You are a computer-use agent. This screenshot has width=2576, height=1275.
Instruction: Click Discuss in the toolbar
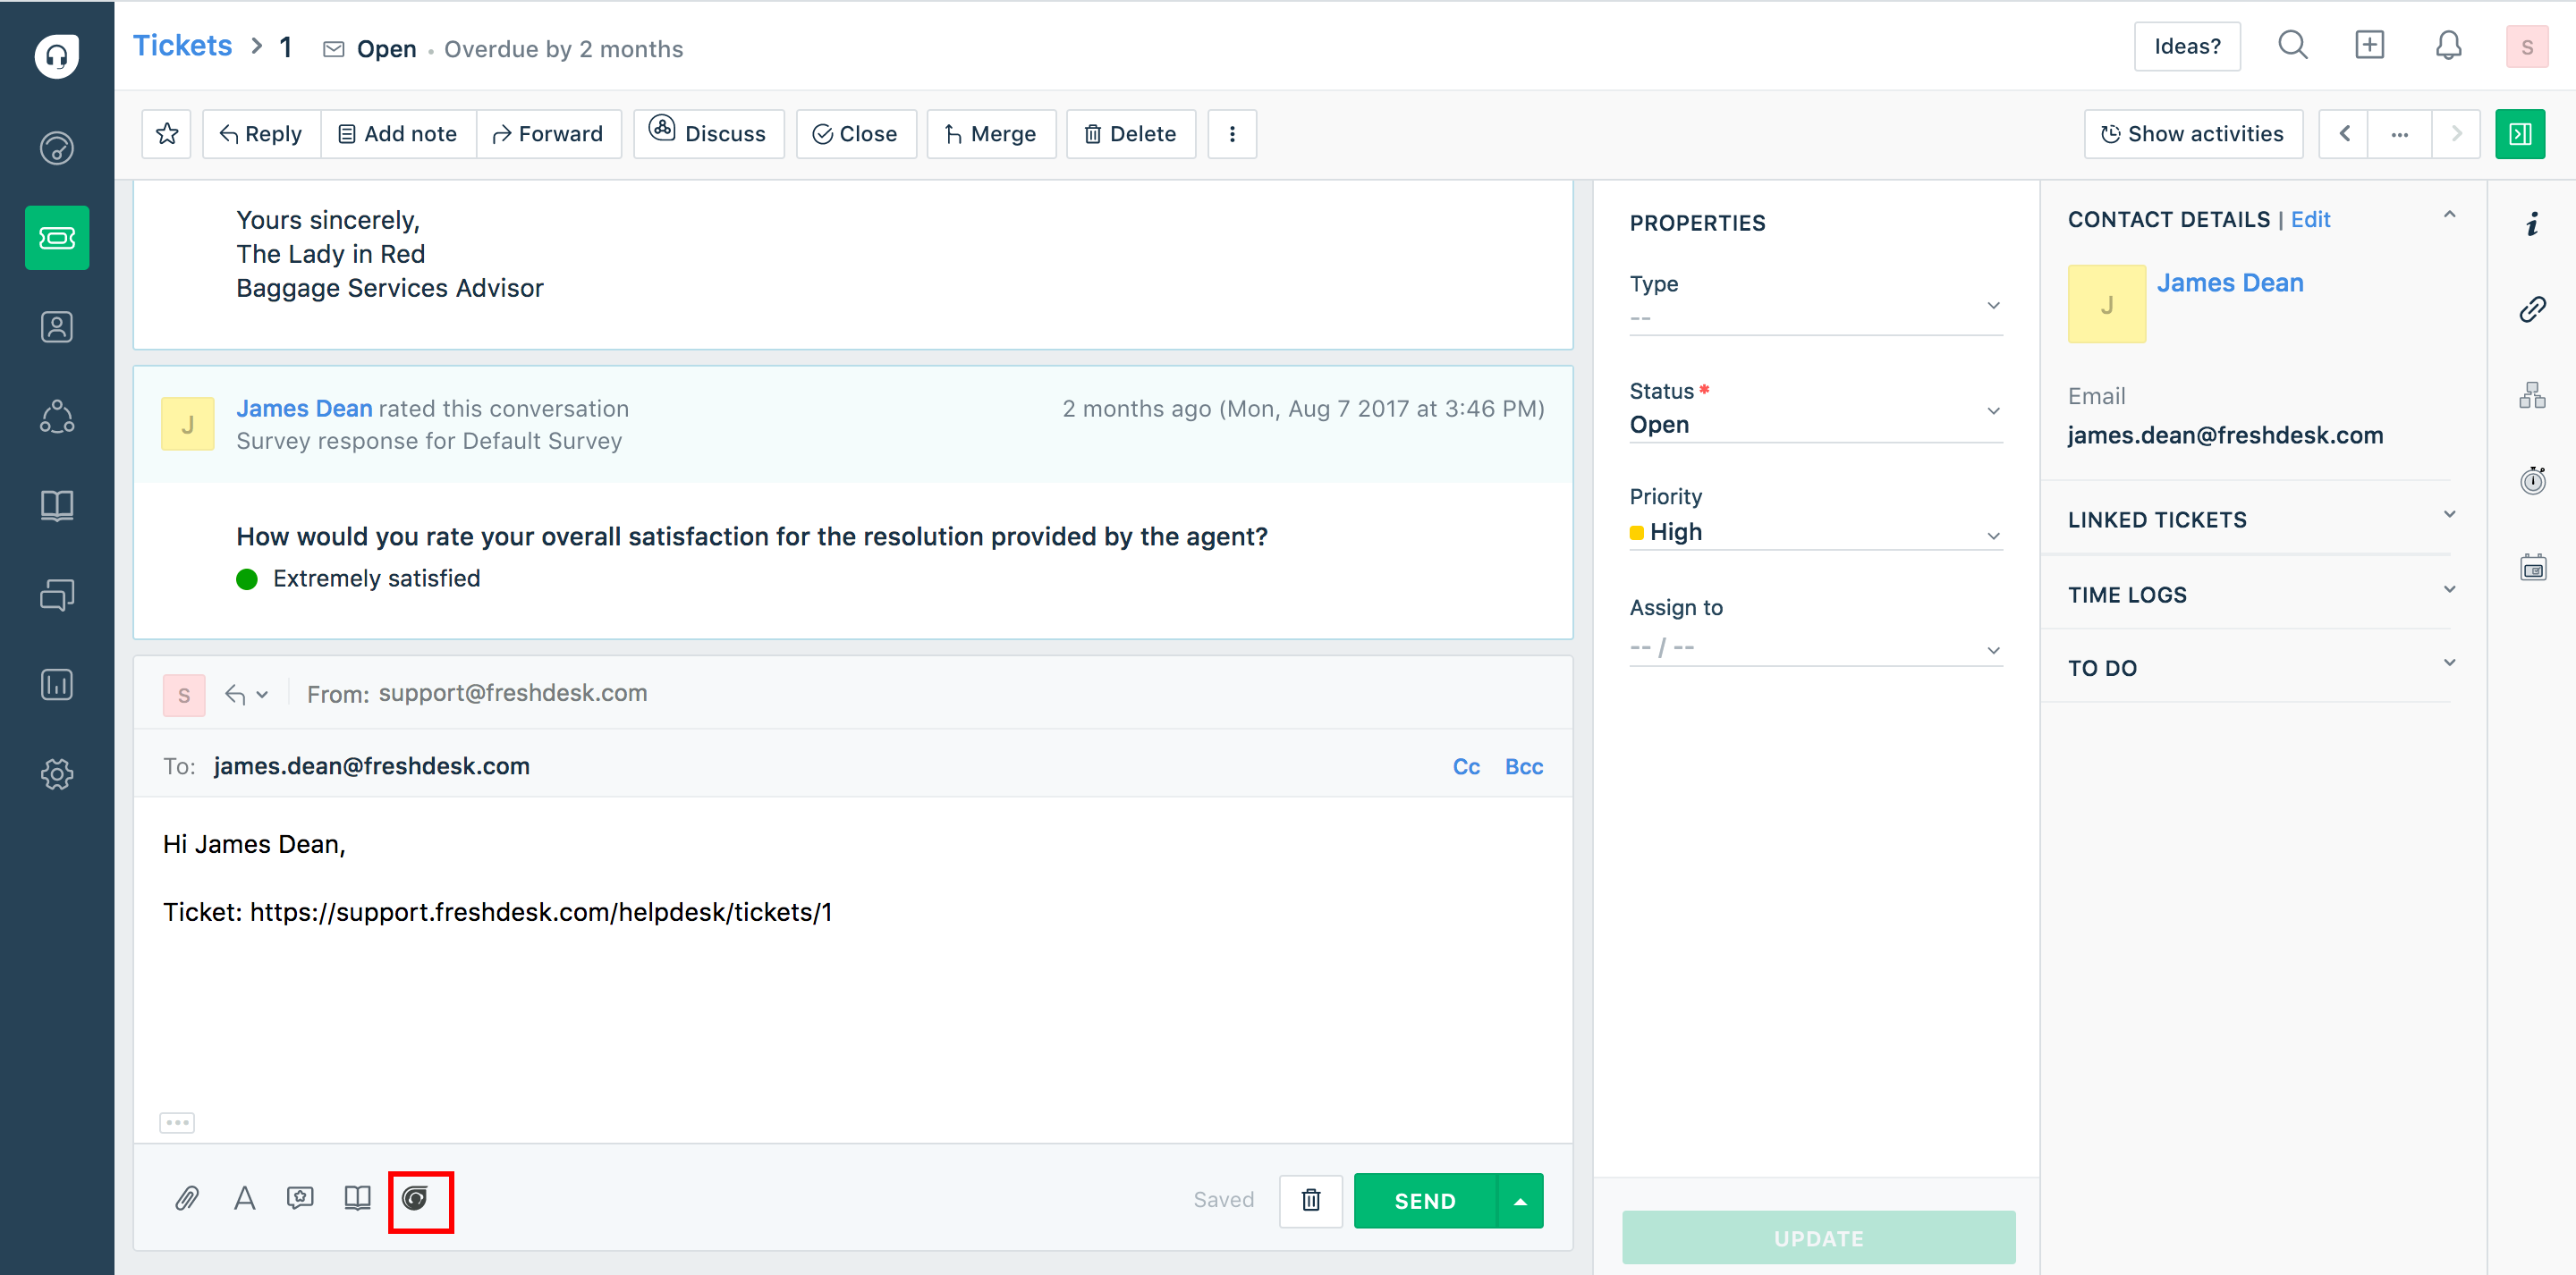(708, 133)
